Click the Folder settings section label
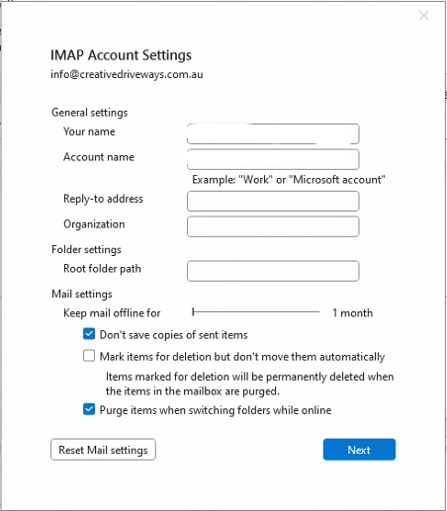The height and width of the screenshot is (511, 447). 86,249
